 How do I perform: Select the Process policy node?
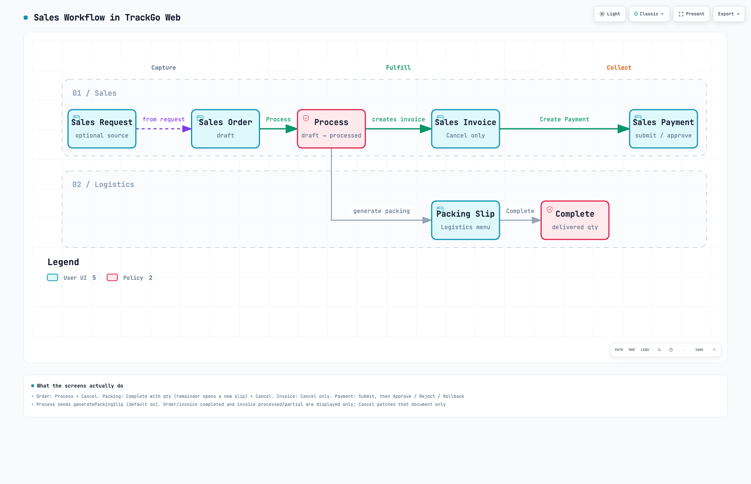click(x=331, y=129)
